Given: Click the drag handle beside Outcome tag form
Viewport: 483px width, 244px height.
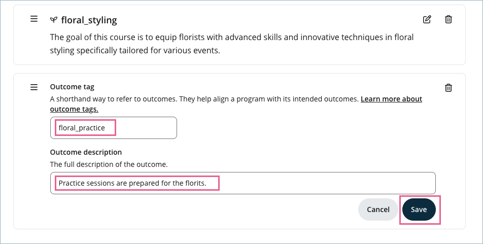Looking at the screenshot, I should click(x=34, y=87).
